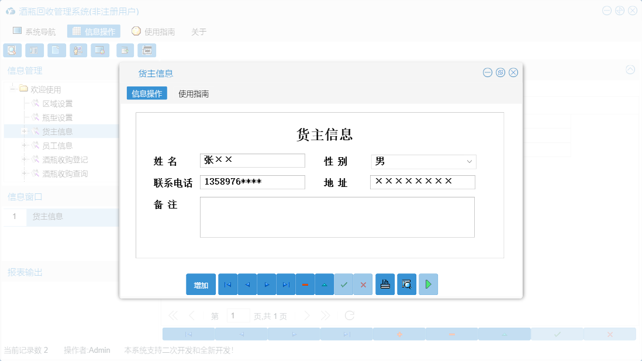Collapse the 报表输出 panel header
This screenshot has width=642, height=361.
coord(23,271)
